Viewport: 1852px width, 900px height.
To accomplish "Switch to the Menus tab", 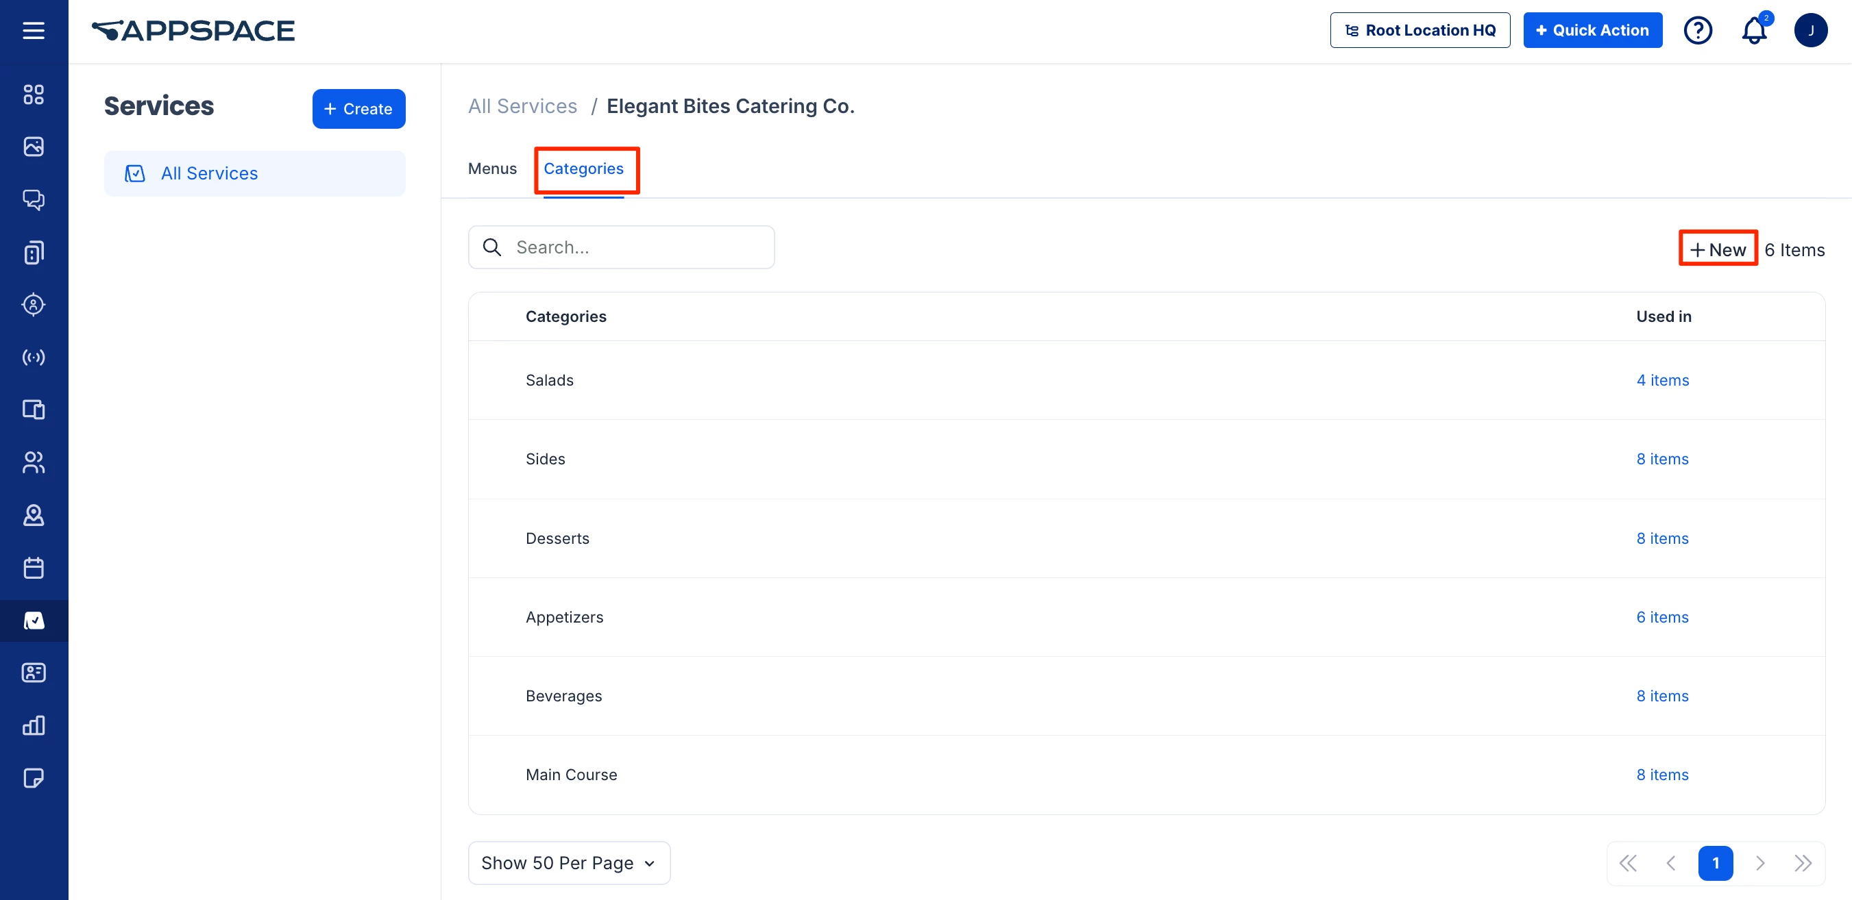I will (491, 168).
